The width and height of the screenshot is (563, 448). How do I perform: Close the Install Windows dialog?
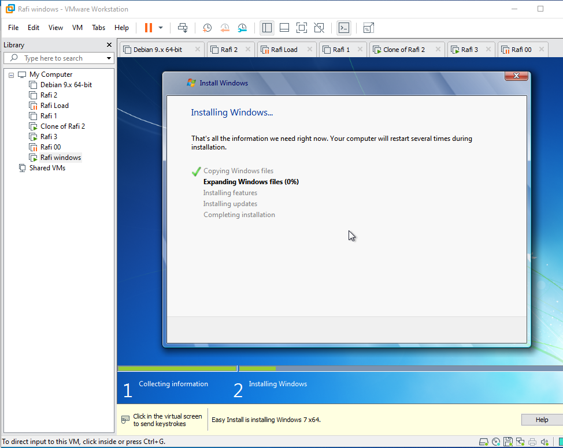(516, 76)
